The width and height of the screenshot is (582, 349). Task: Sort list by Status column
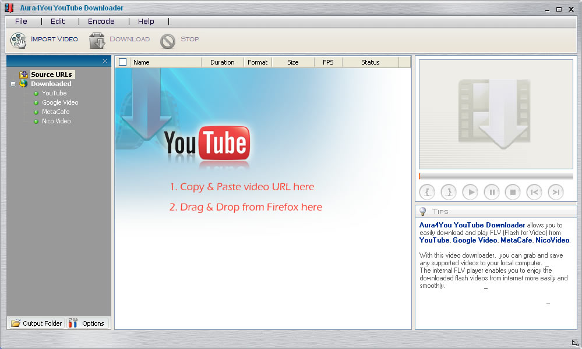(x=371, y=62)
